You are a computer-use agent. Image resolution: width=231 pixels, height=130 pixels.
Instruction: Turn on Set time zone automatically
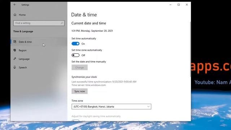pyautogui.click(x=75, y=55)
